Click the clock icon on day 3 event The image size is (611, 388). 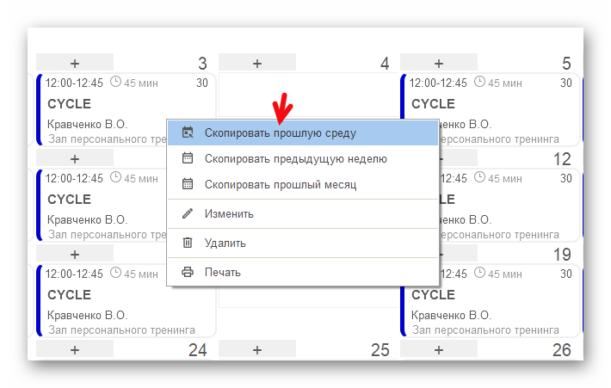pos(116,83)
